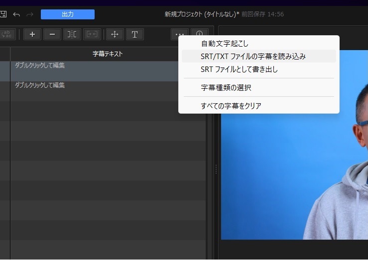368x260 pixels.
Task: Remove the selected subtitle with minus icon
Action: point(52,34)
